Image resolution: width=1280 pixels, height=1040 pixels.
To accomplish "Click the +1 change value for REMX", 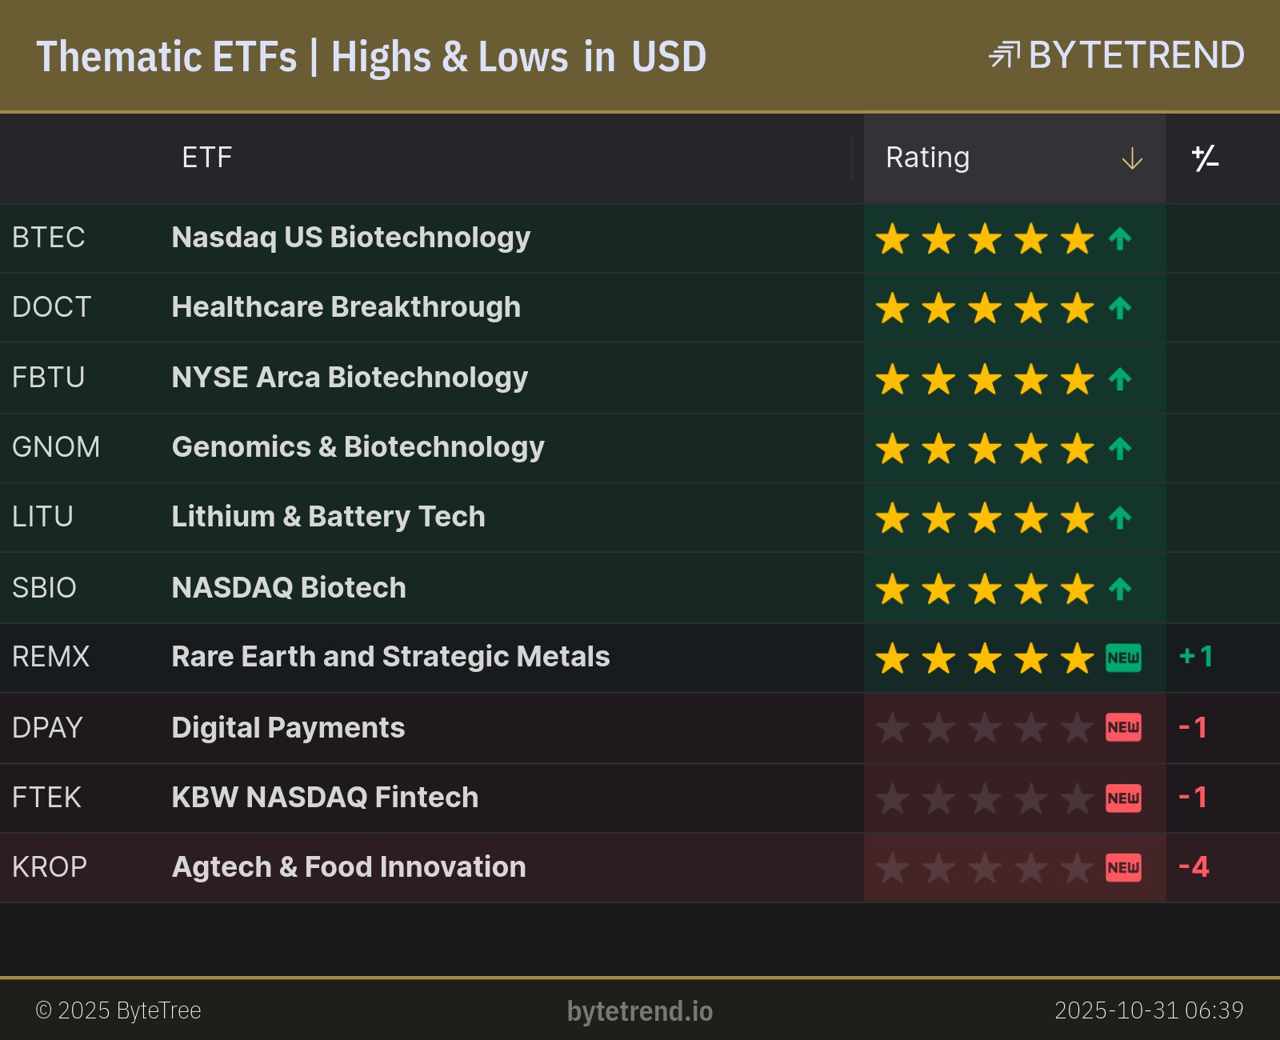I will tap(1197, 657).
